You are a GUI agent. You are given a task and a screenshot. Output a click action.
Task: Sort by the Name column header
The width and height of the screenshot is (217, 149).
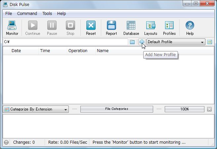[154, 51]
